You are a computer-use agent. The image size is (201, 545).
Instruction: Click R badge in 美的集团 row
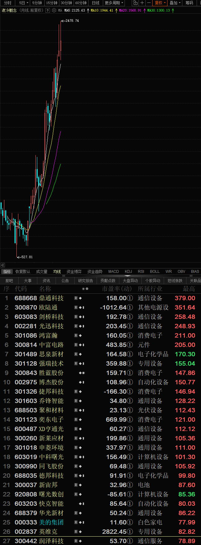(76, 522)
